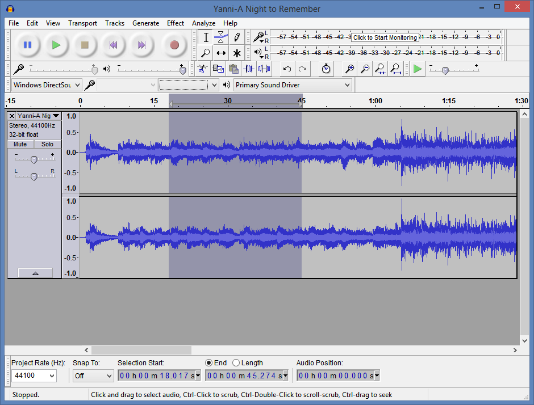Open the Snap To dropdown
The width and height of the screenshot is (534, 405).
click(93, 376)
